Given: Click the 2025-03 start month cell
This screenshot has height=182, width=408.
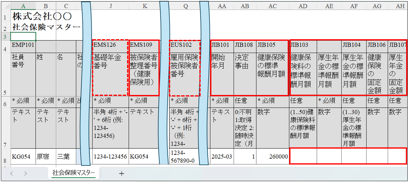Looking at the screenshot, I should [222, 157].
